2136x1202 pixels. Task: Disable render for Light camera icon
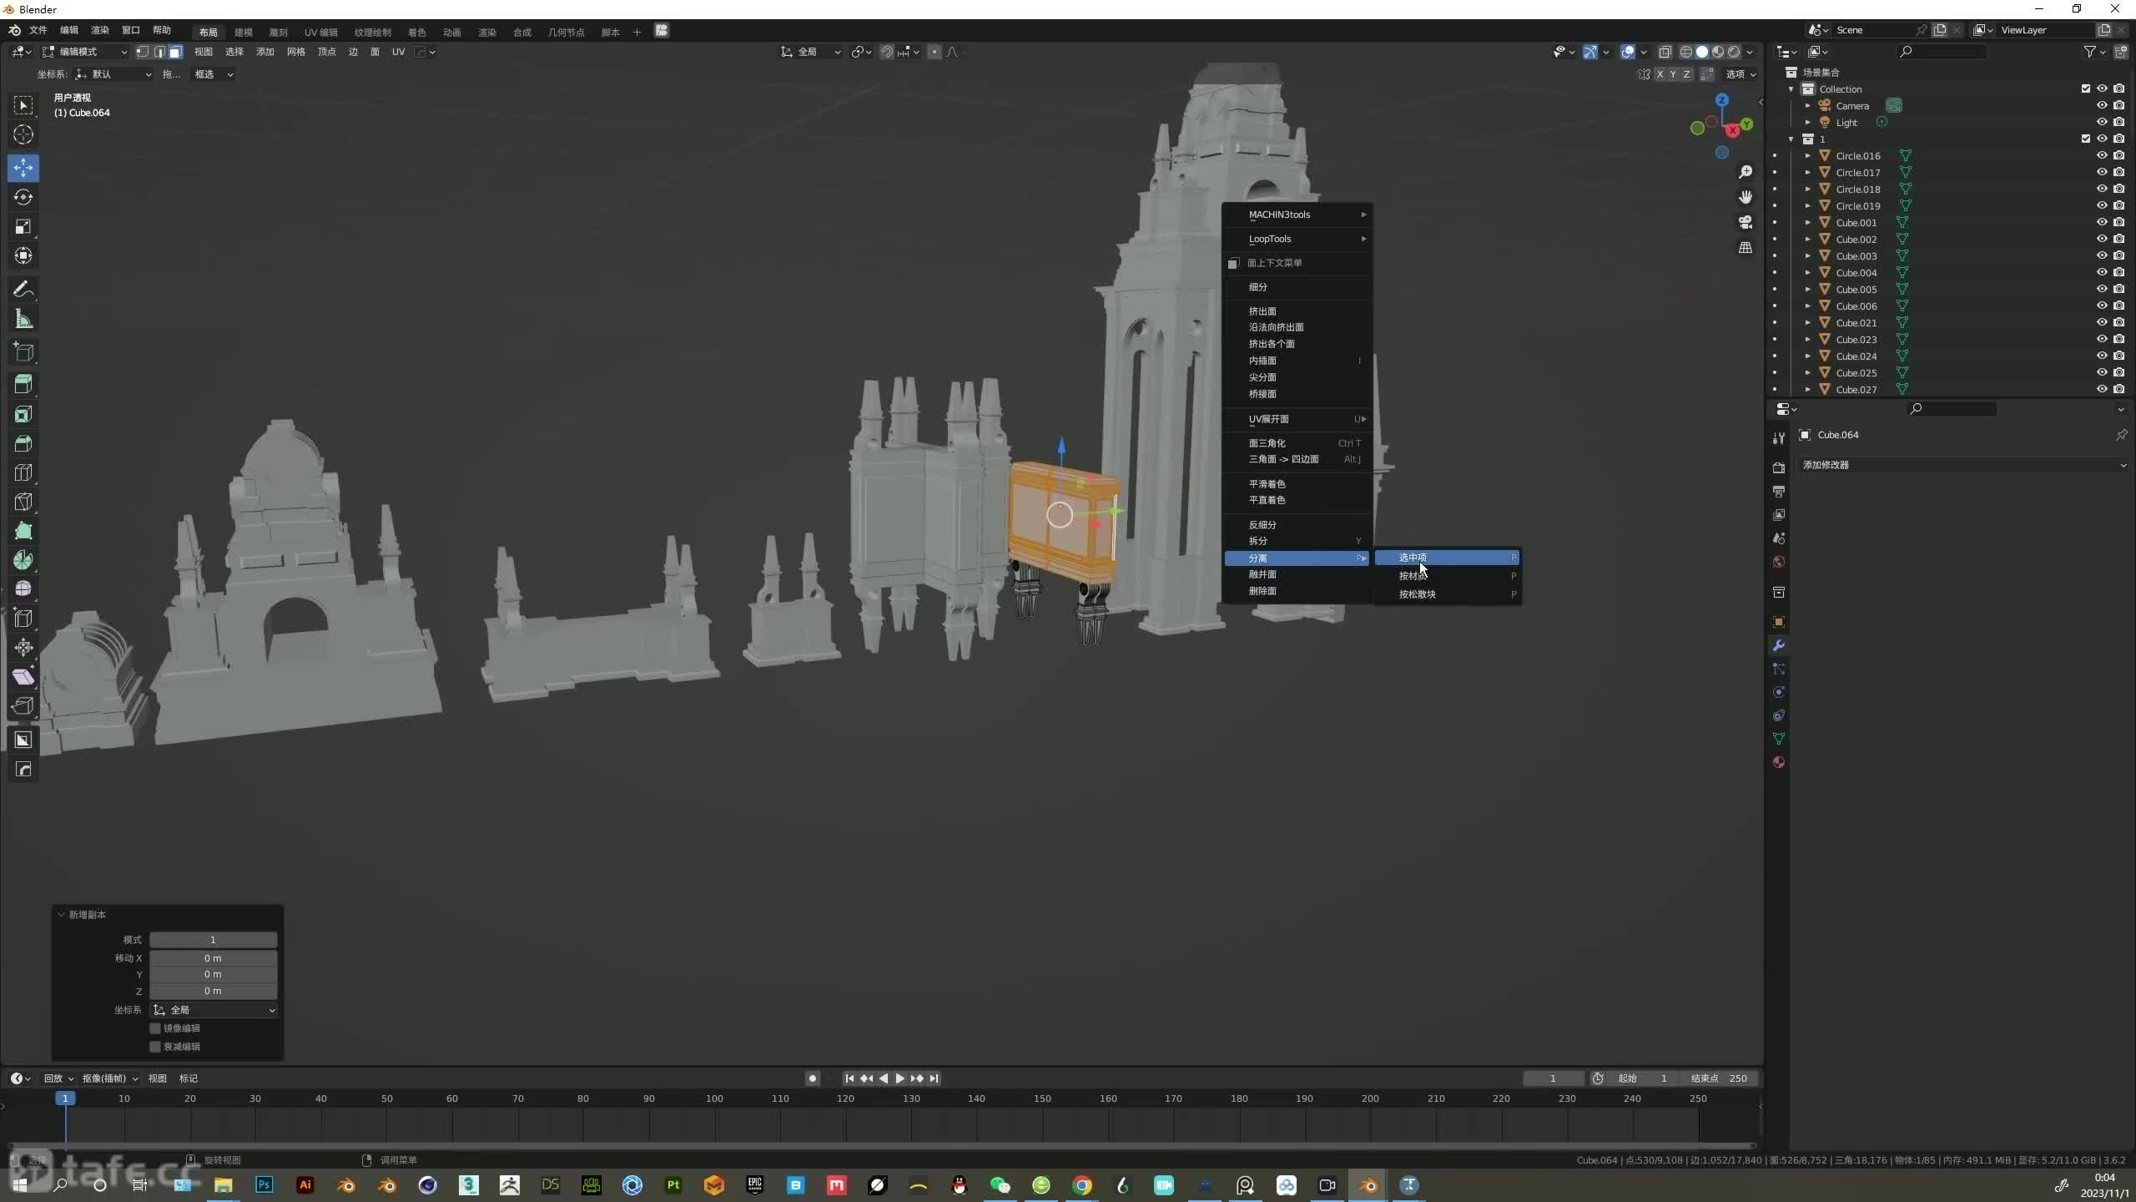[2119, 122]
